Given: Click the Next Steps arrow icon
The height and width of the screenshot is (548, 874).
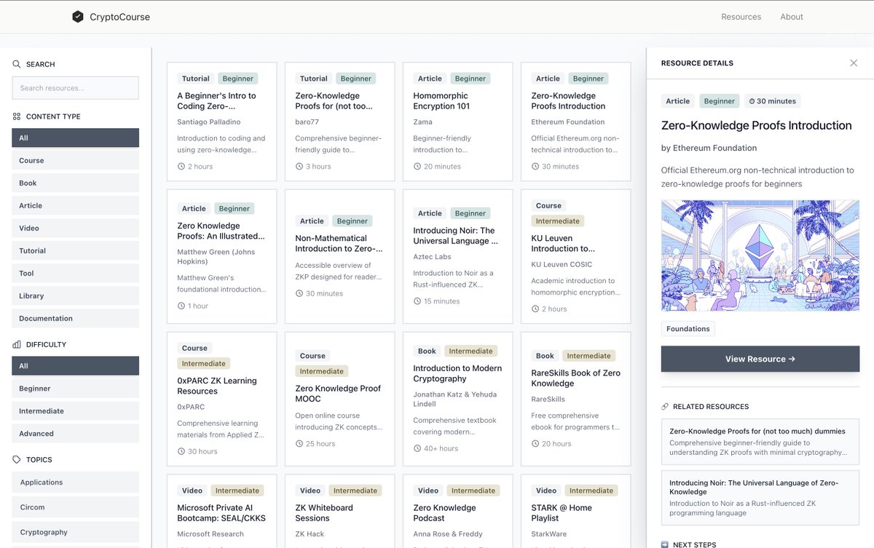Looking at the screenshot, I should click(x=665, y=544).
